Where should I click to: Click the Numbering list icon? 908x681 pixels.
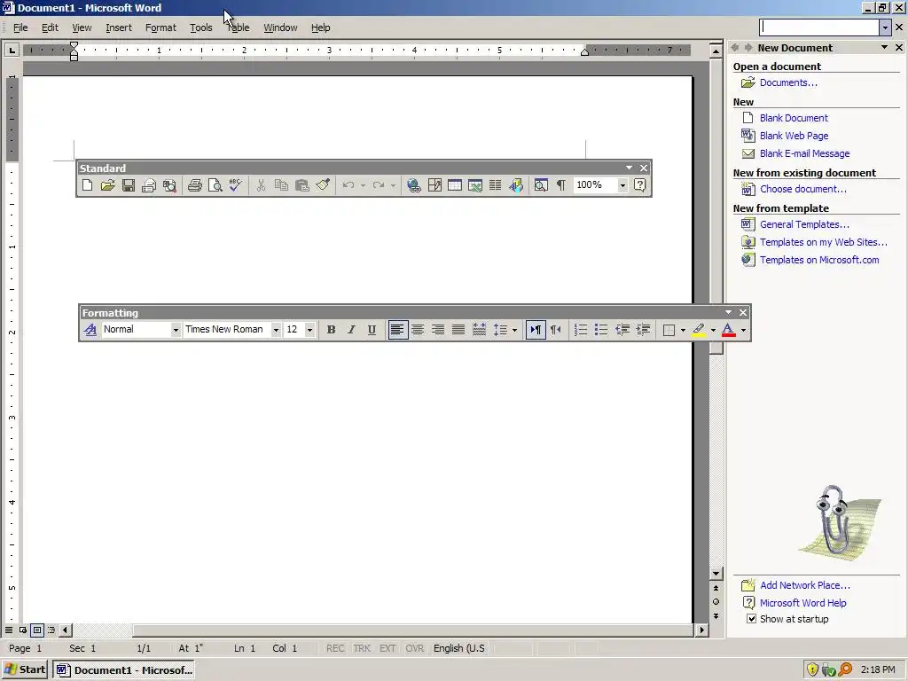pos(580,330)
